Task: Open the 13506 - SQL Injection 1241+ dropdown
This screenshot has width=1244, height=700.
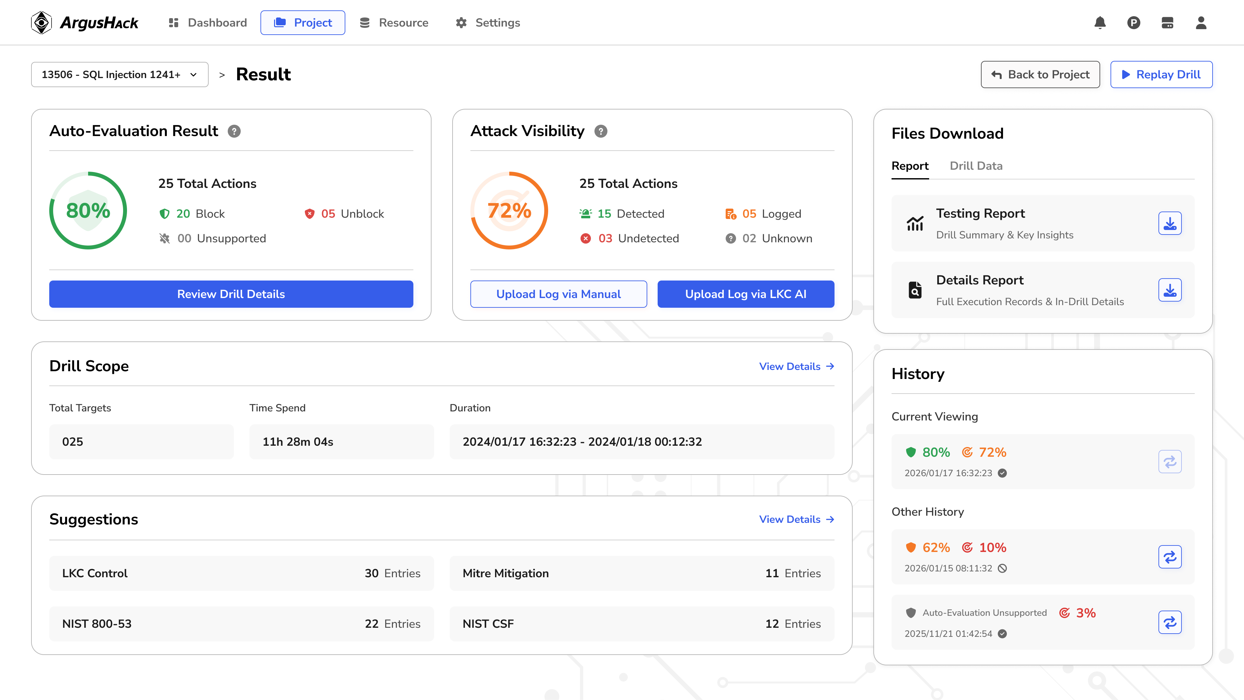Action: [x=120, y=75]
